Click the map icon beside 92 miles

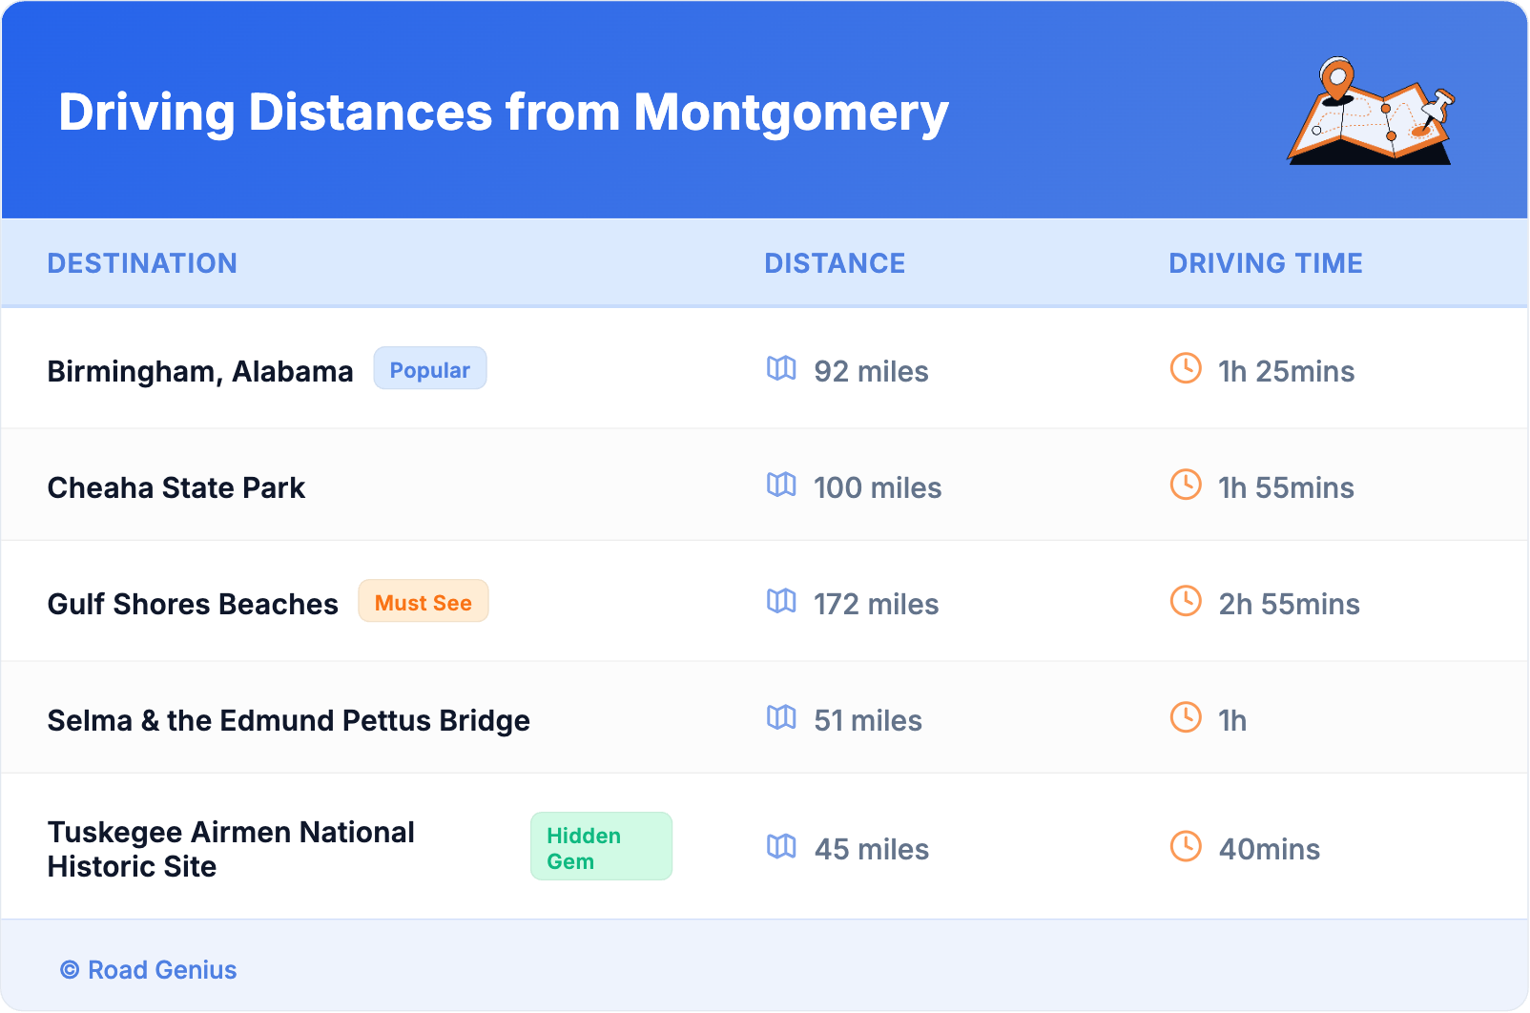pyautogui.click(x=781, y=368)
